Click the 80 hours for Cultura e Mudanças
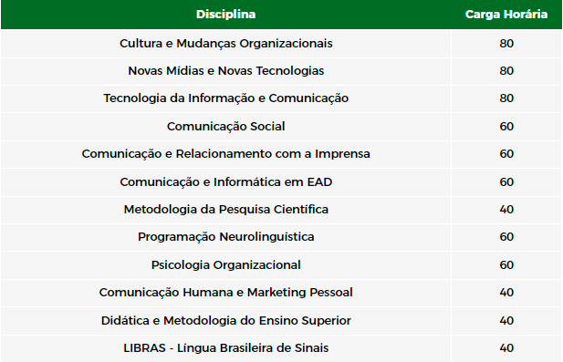Viewport: 563px width, 362px height. [x=506, y=44]
